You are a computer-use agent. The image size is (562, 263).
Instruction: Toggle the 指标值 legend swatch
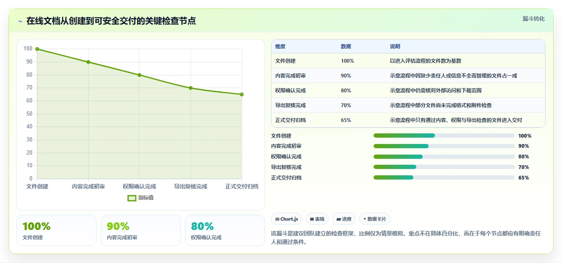132,198
